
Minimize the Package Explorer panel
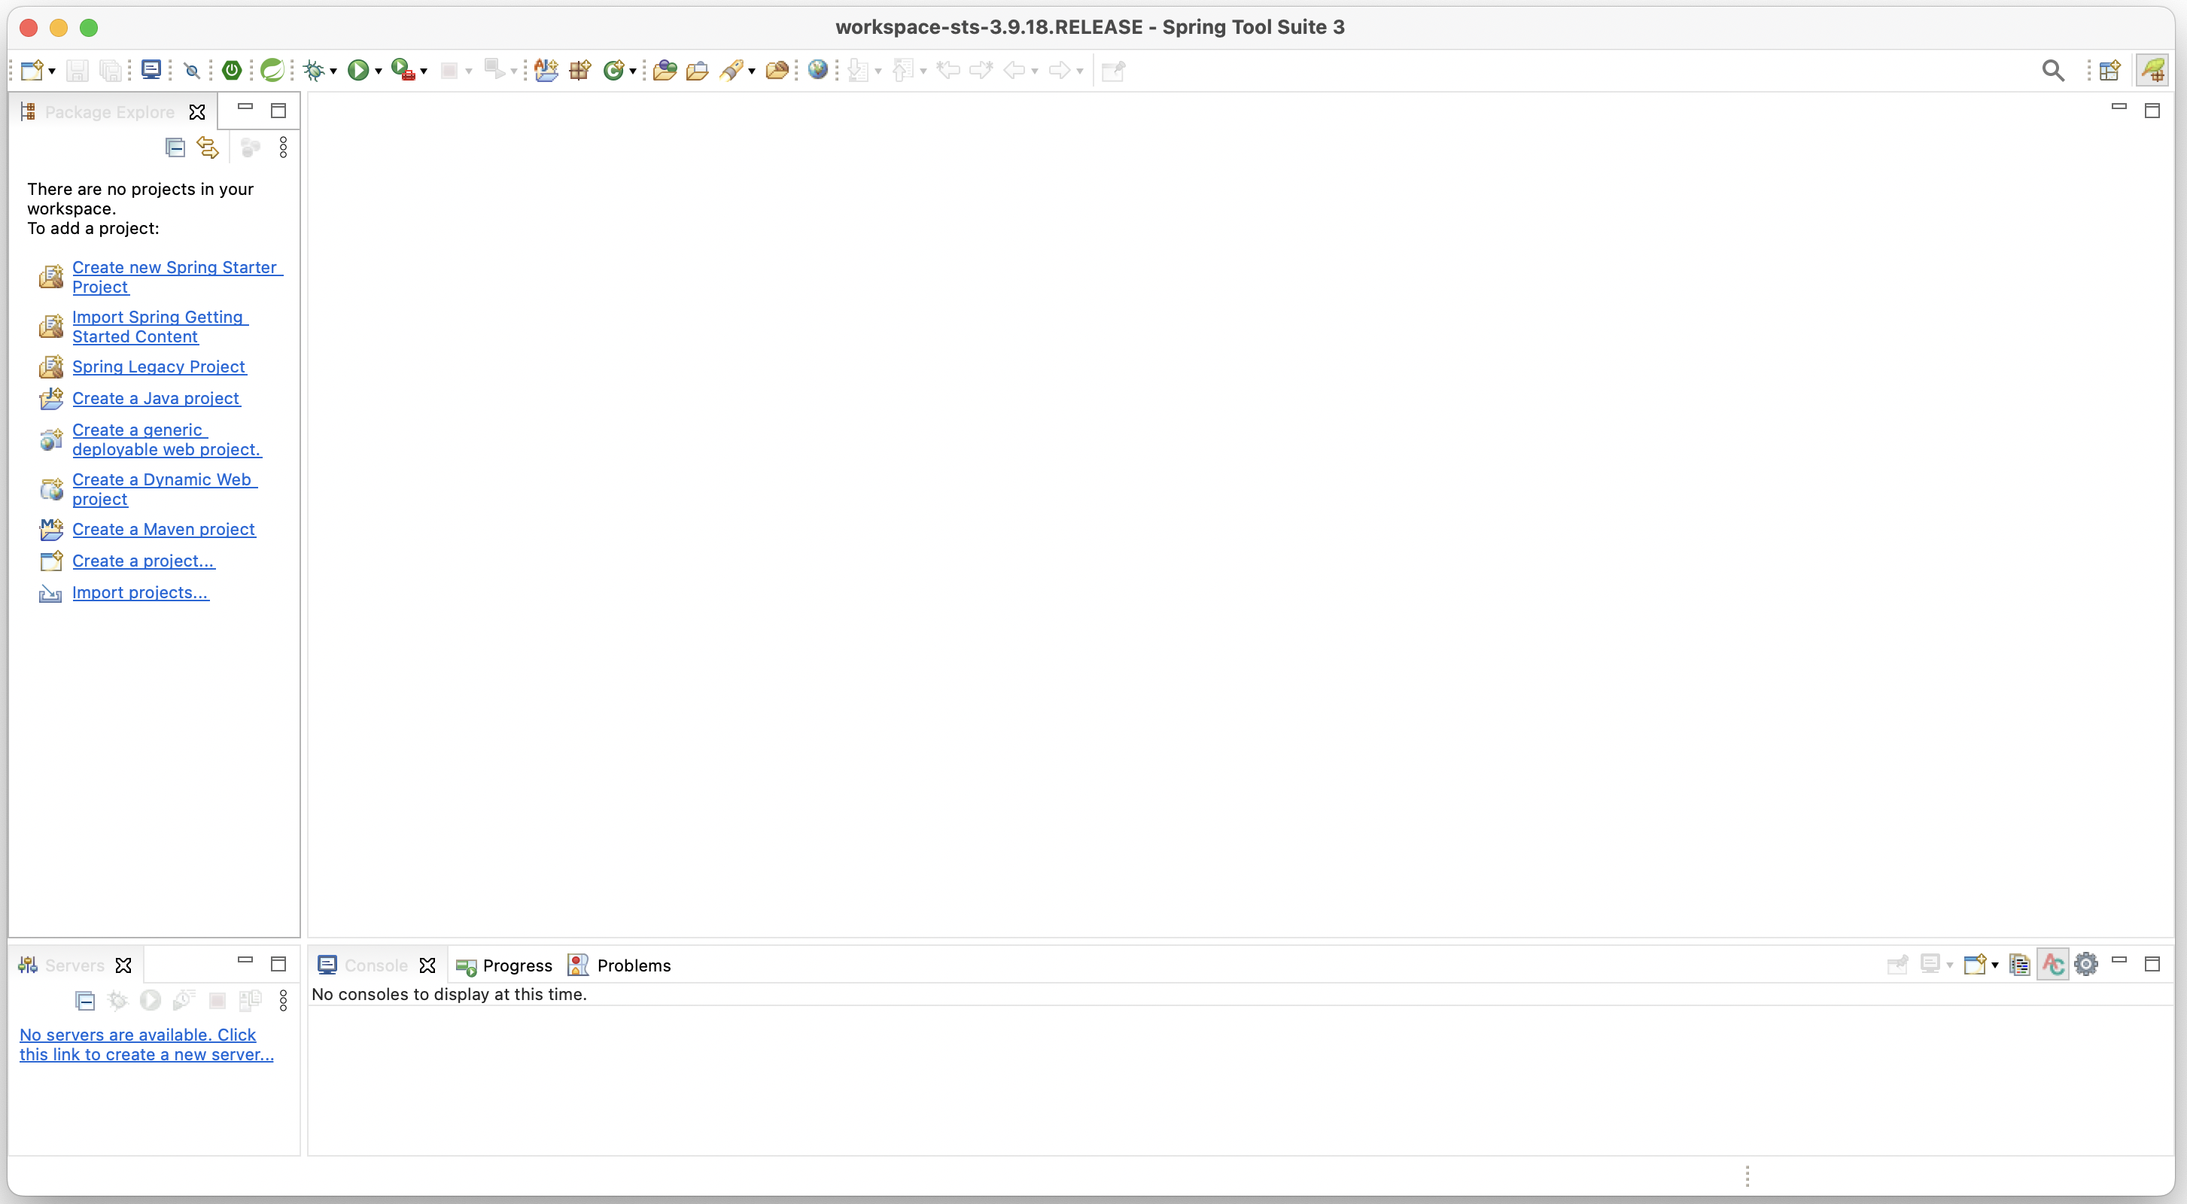[245, 108]
